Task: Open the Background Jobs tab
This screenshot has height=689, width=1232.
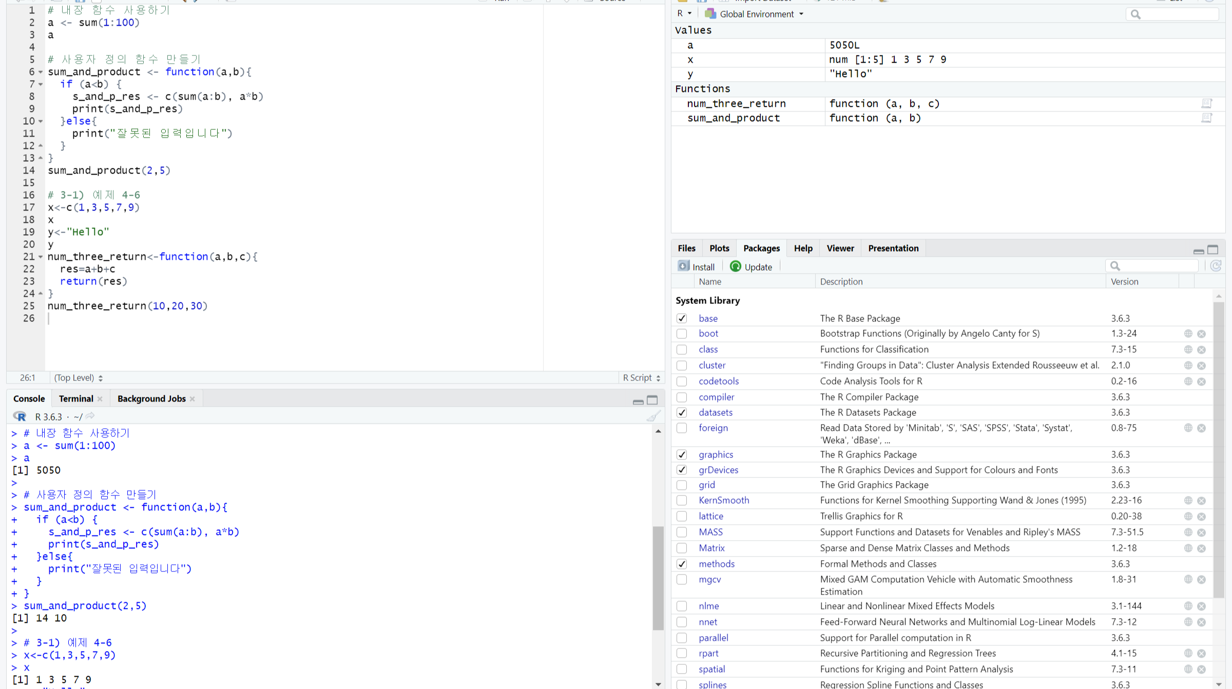Action: (x=151, y=399)
